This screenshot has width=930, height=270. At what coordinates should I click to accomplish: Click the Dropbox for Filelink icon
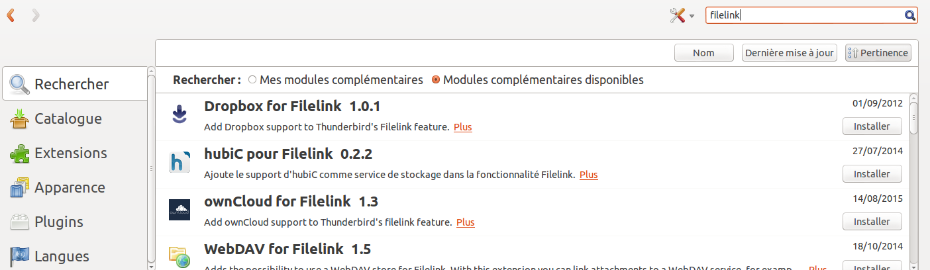[180, 114]
